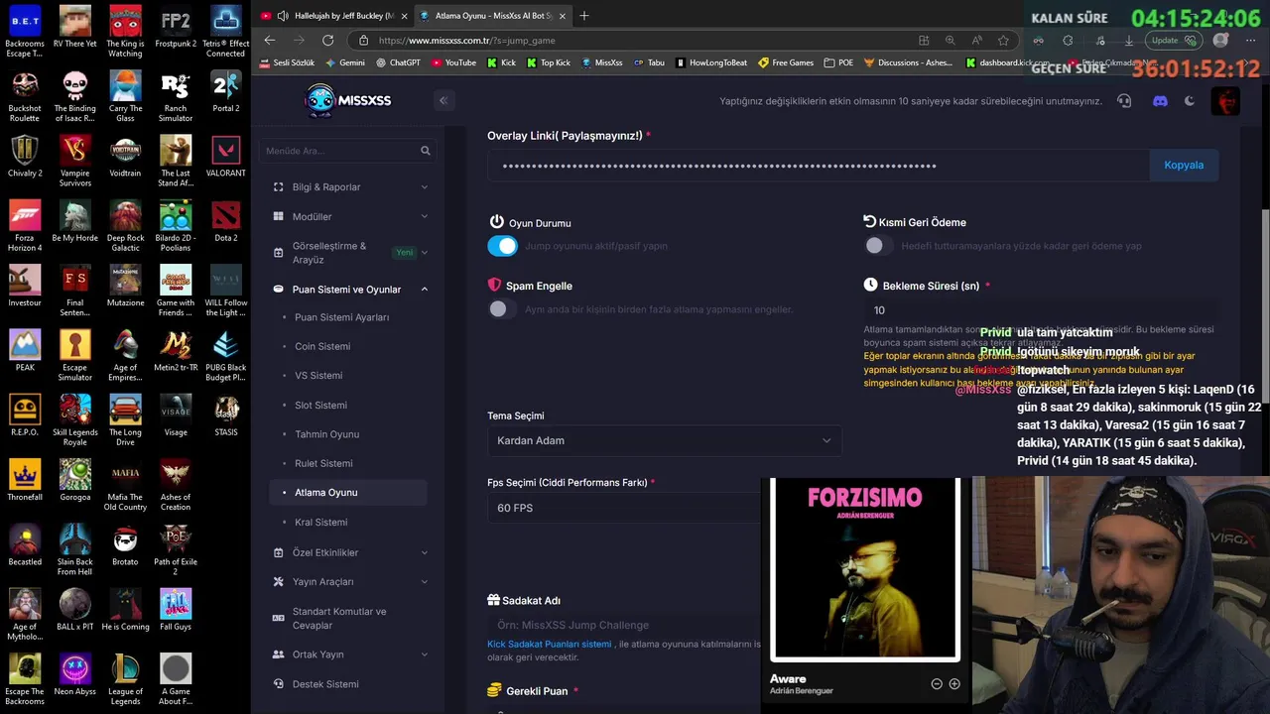Viewport: 1270px width, 714px height.
Task: Collapse the Puan Sistemi ve Oyunlar section
Action: (x=349, y=290)
